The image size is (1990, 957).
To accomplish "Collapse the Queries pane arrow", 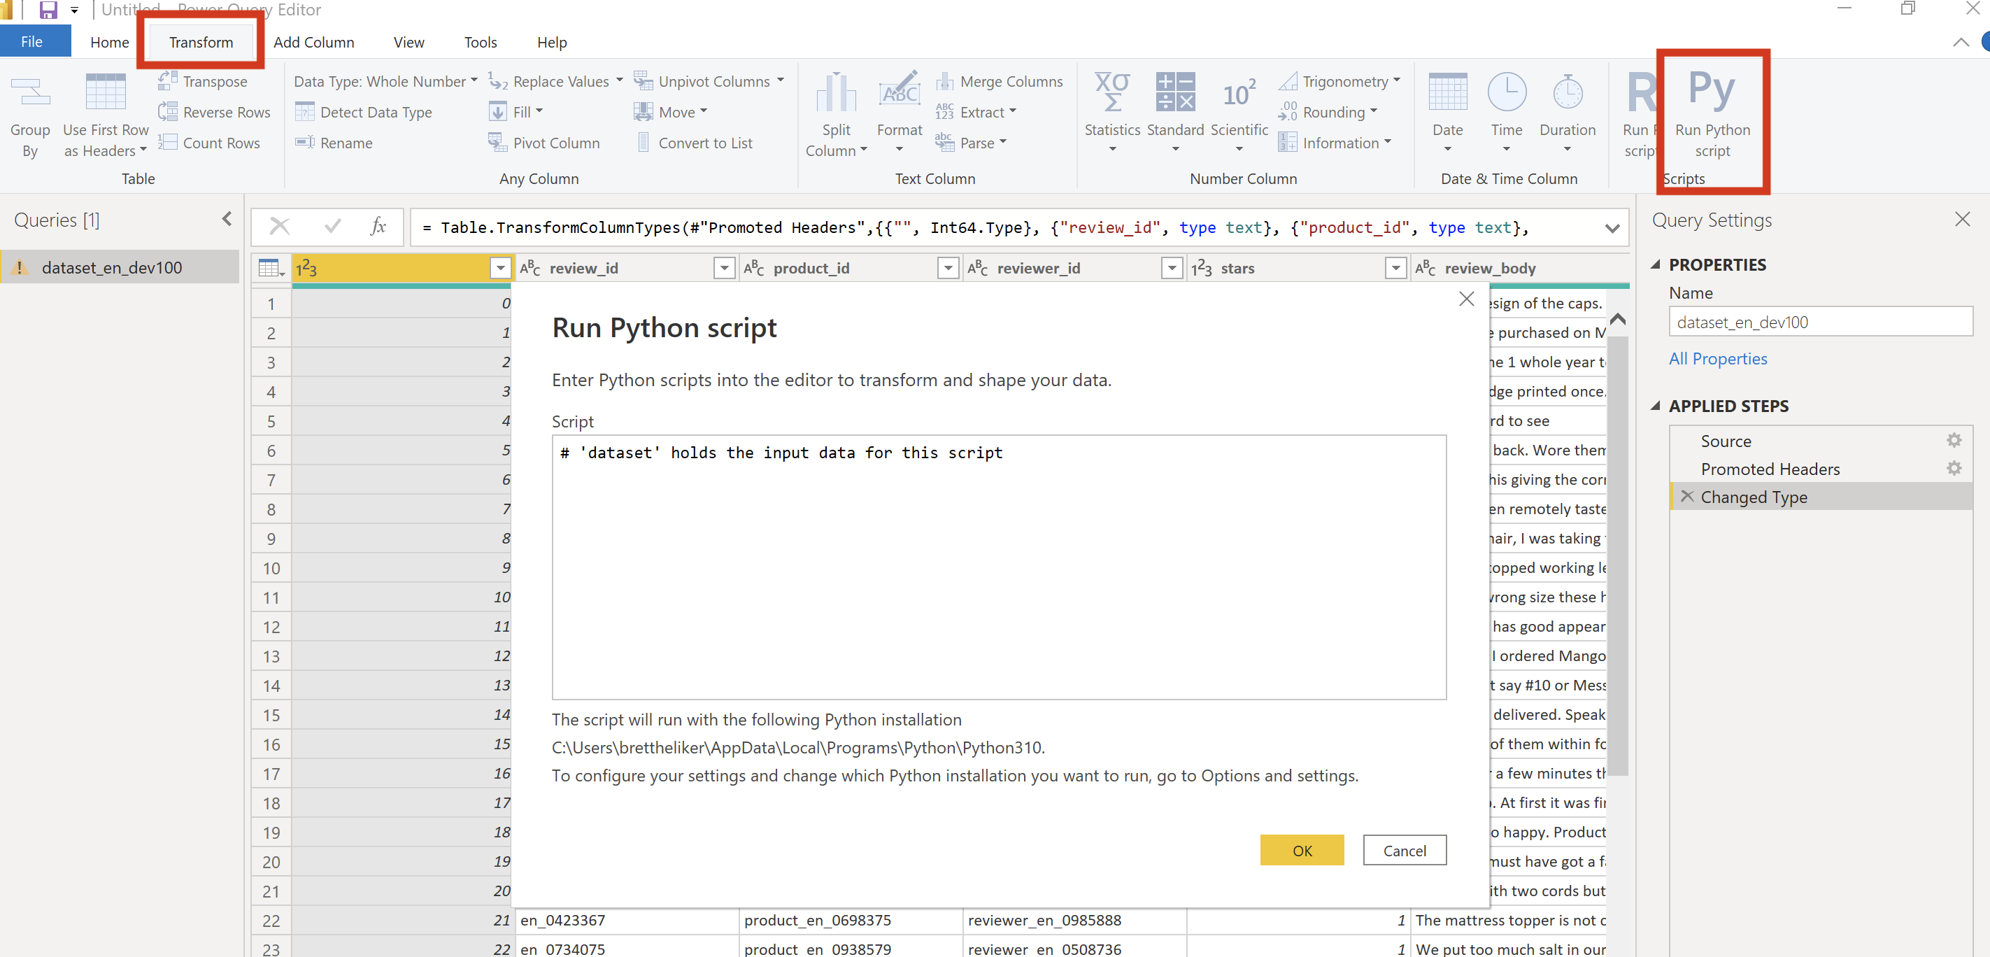I will [x=227, y=220].
